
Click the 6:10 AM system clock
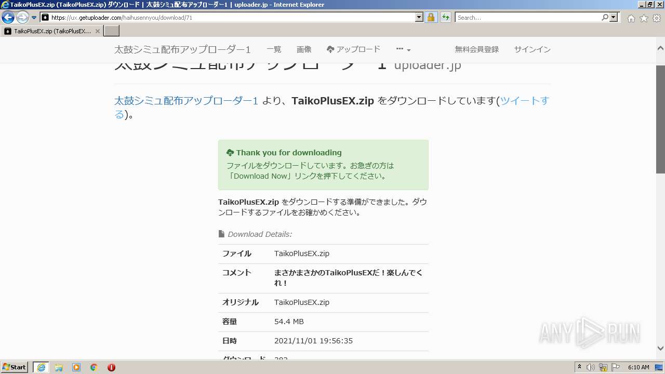click(639, 367)
